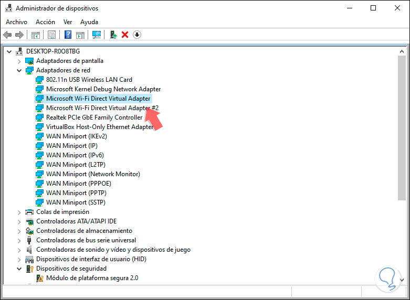Expand Dispositivos de interfaz de usuario (HID)
The width and height of the screenshot is (410, 300).
19,260
